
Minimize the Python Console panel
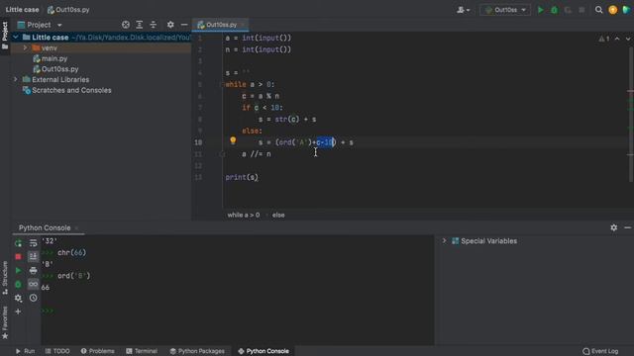[627, 227]
